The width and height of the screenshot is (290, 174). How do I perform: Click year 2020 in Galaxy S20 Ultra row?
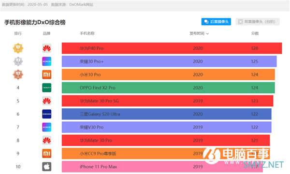pos(198,114)
